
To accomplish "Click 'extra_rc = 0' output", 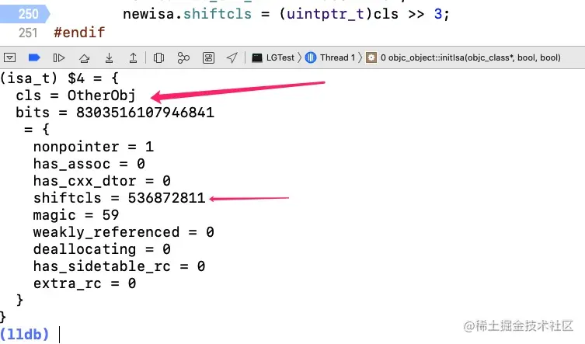I will (85, 283).
